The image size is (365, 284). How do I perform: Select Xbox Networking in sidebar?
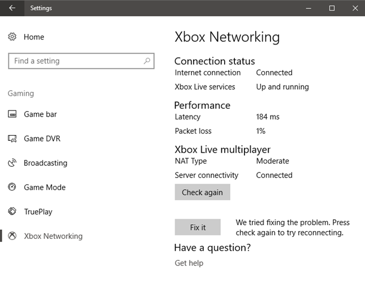(x=54, y=236)
